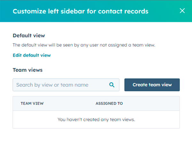The width and height of the screenshot is (192, 142).
Task: Start a new team view via dark blue button
Action: pos(152,85)
